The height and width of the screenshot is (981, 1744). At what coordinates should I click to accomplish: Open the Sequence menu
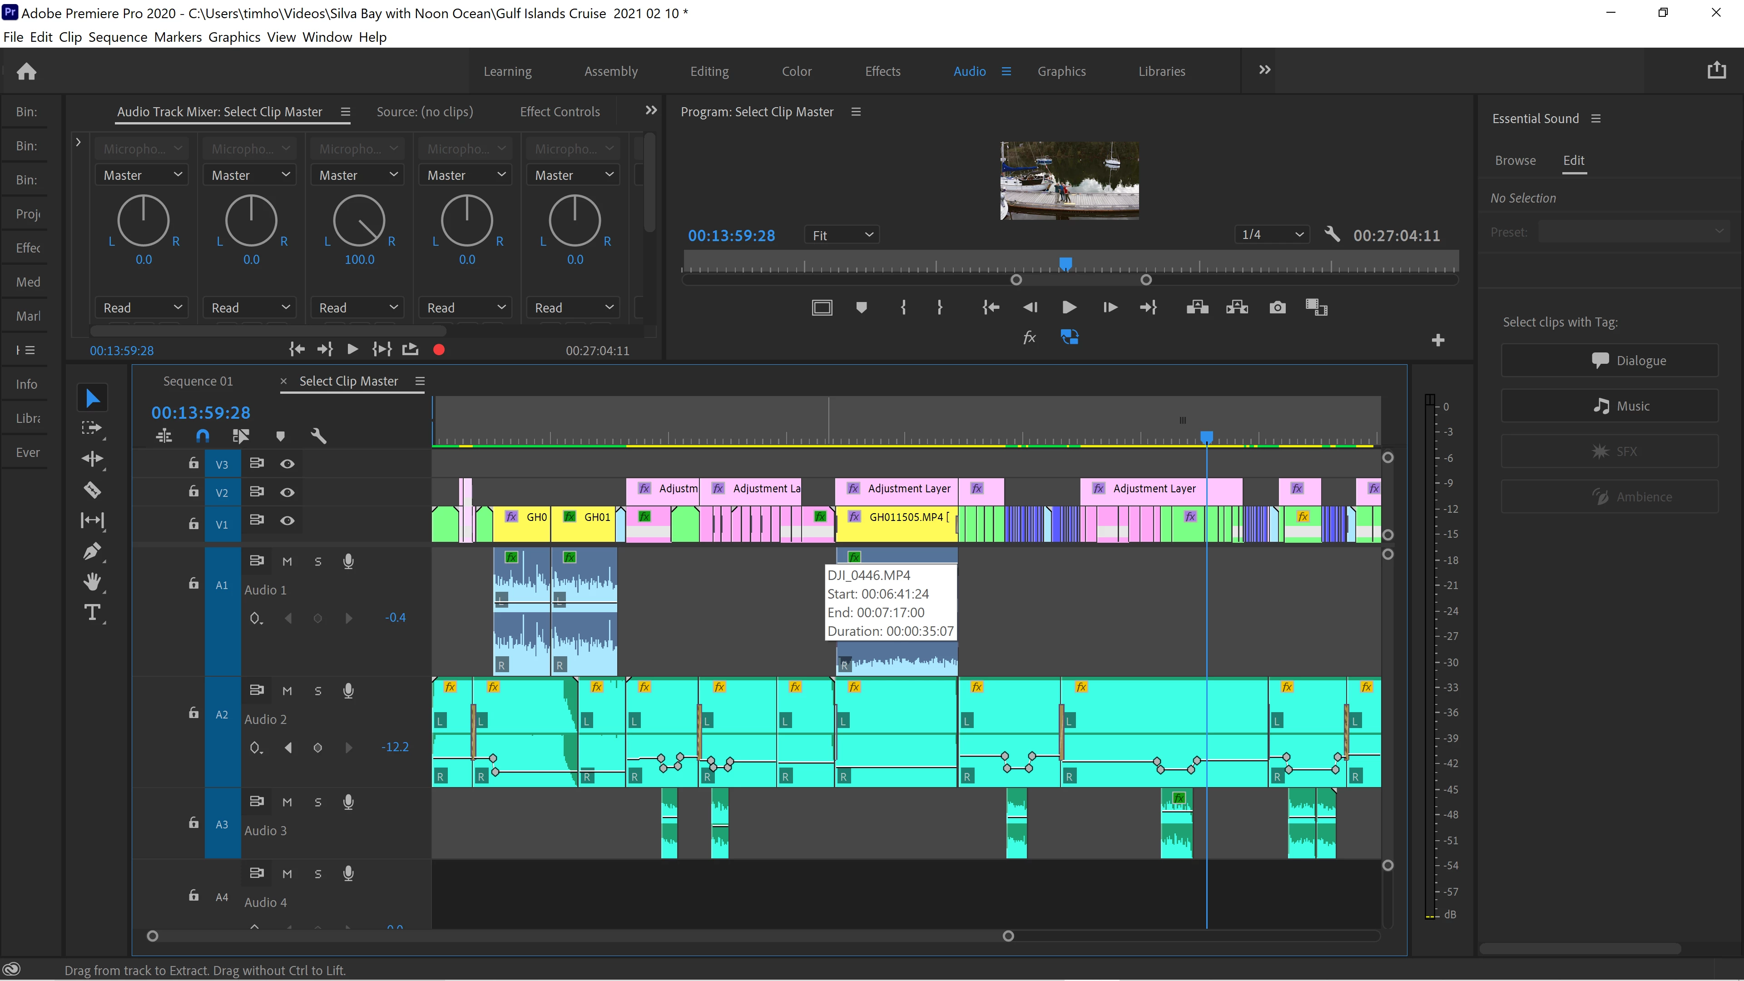tap(118, 37)
